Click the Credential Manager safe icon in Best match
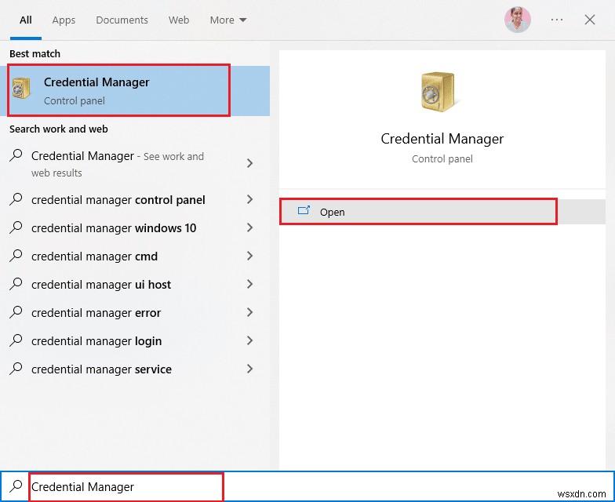Screen dimensions: 615x502 (x=21, y=89)
